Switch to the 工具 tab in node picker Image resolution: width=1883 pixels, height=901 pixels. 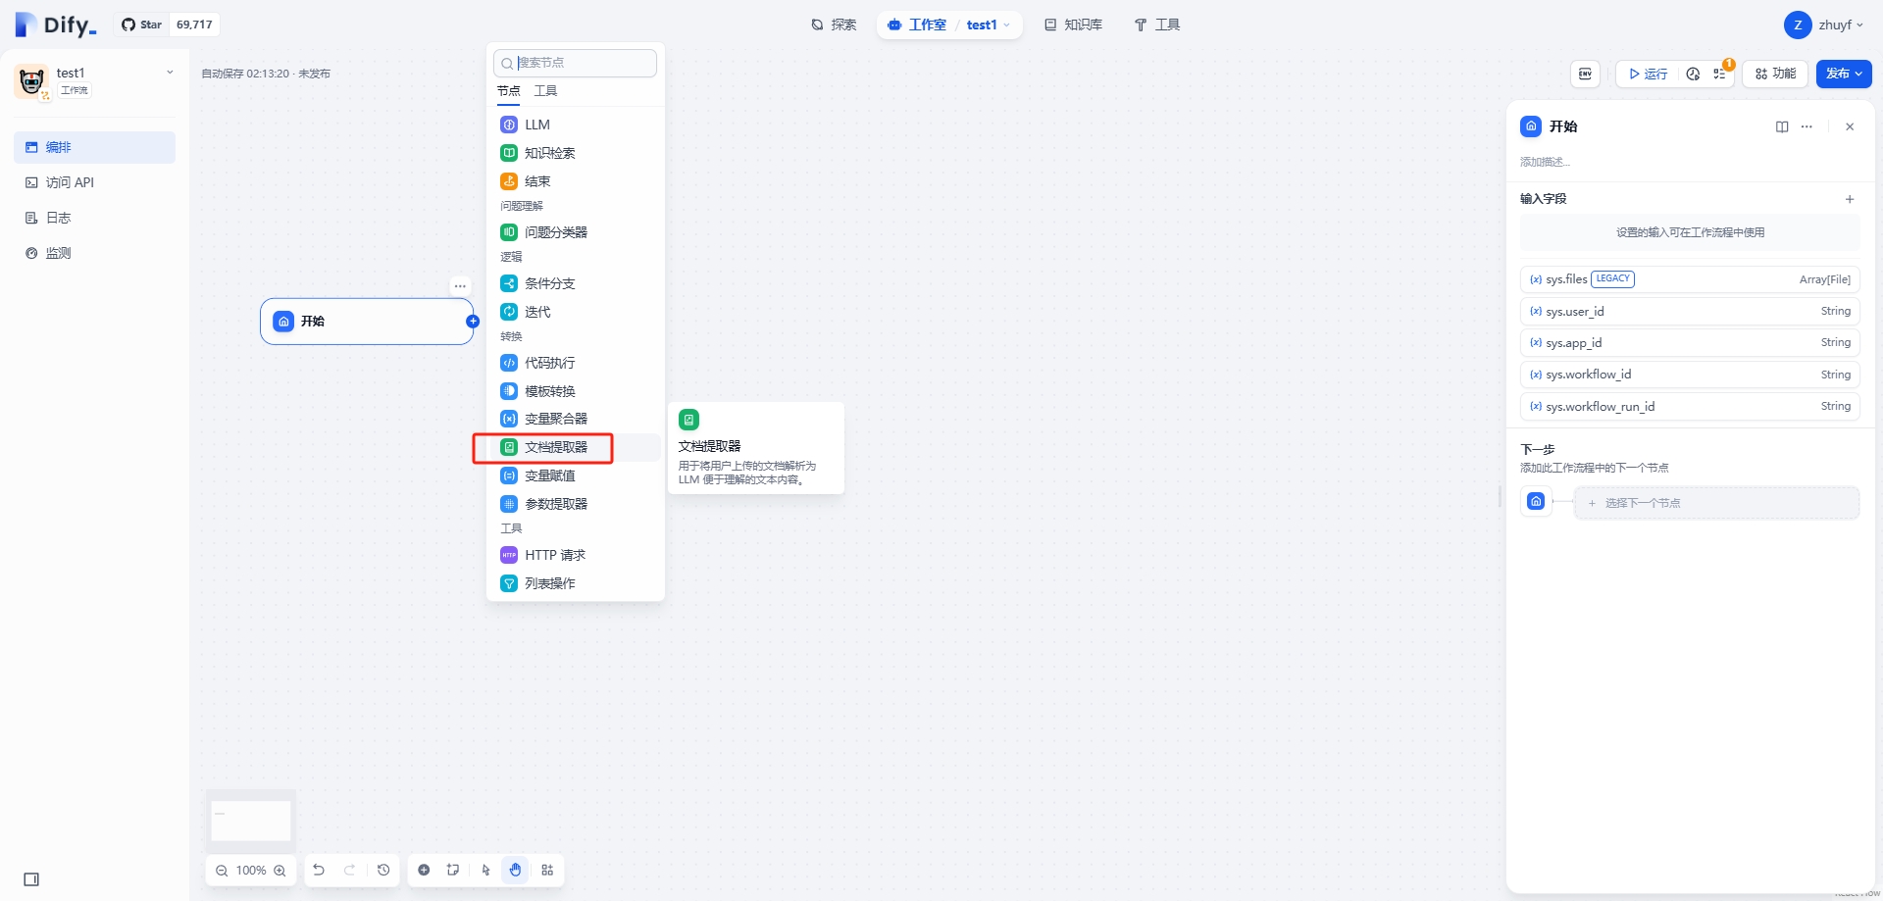pyautogui.click(x=545, y=91)
